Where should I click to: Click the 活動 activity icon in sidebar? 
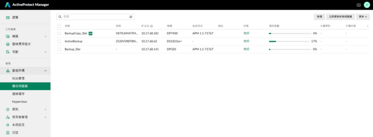(8, 52)
